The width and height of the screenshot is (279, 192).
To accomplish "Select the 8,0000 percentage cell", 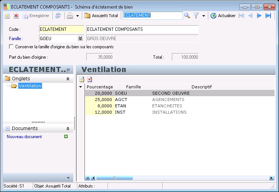I will click(x=99, y=106).
